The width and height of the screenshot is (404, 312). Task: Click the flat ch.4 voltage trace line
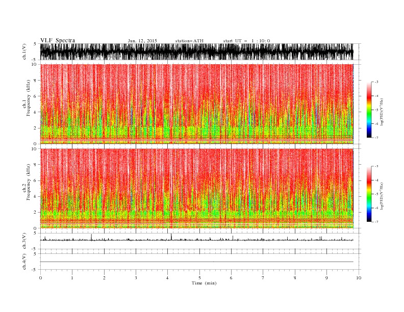[197, 262]
